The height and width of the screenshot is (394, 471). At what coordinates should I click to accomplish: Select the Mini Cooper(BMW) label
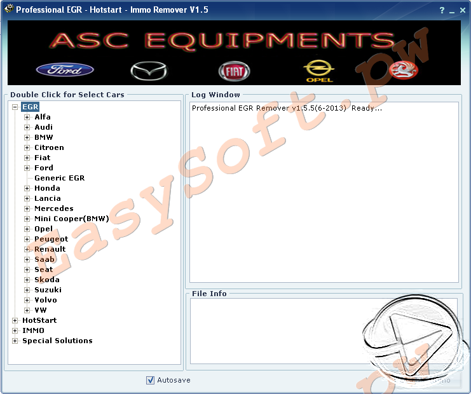tap(71, 219)
